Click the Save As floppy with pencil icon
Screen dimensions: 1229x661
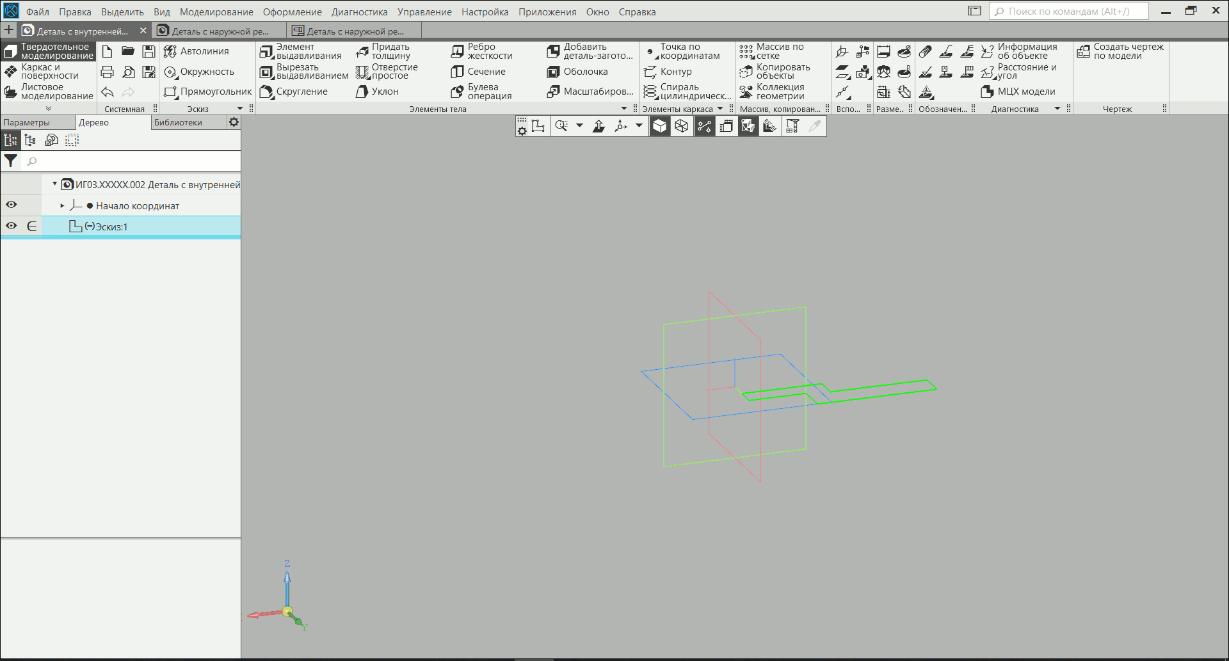point(149,72)
